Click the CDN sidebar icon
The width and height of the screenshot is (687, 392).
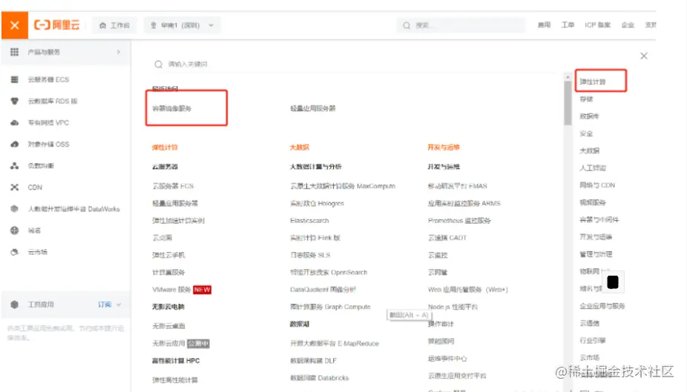click(x=14, y=187)
